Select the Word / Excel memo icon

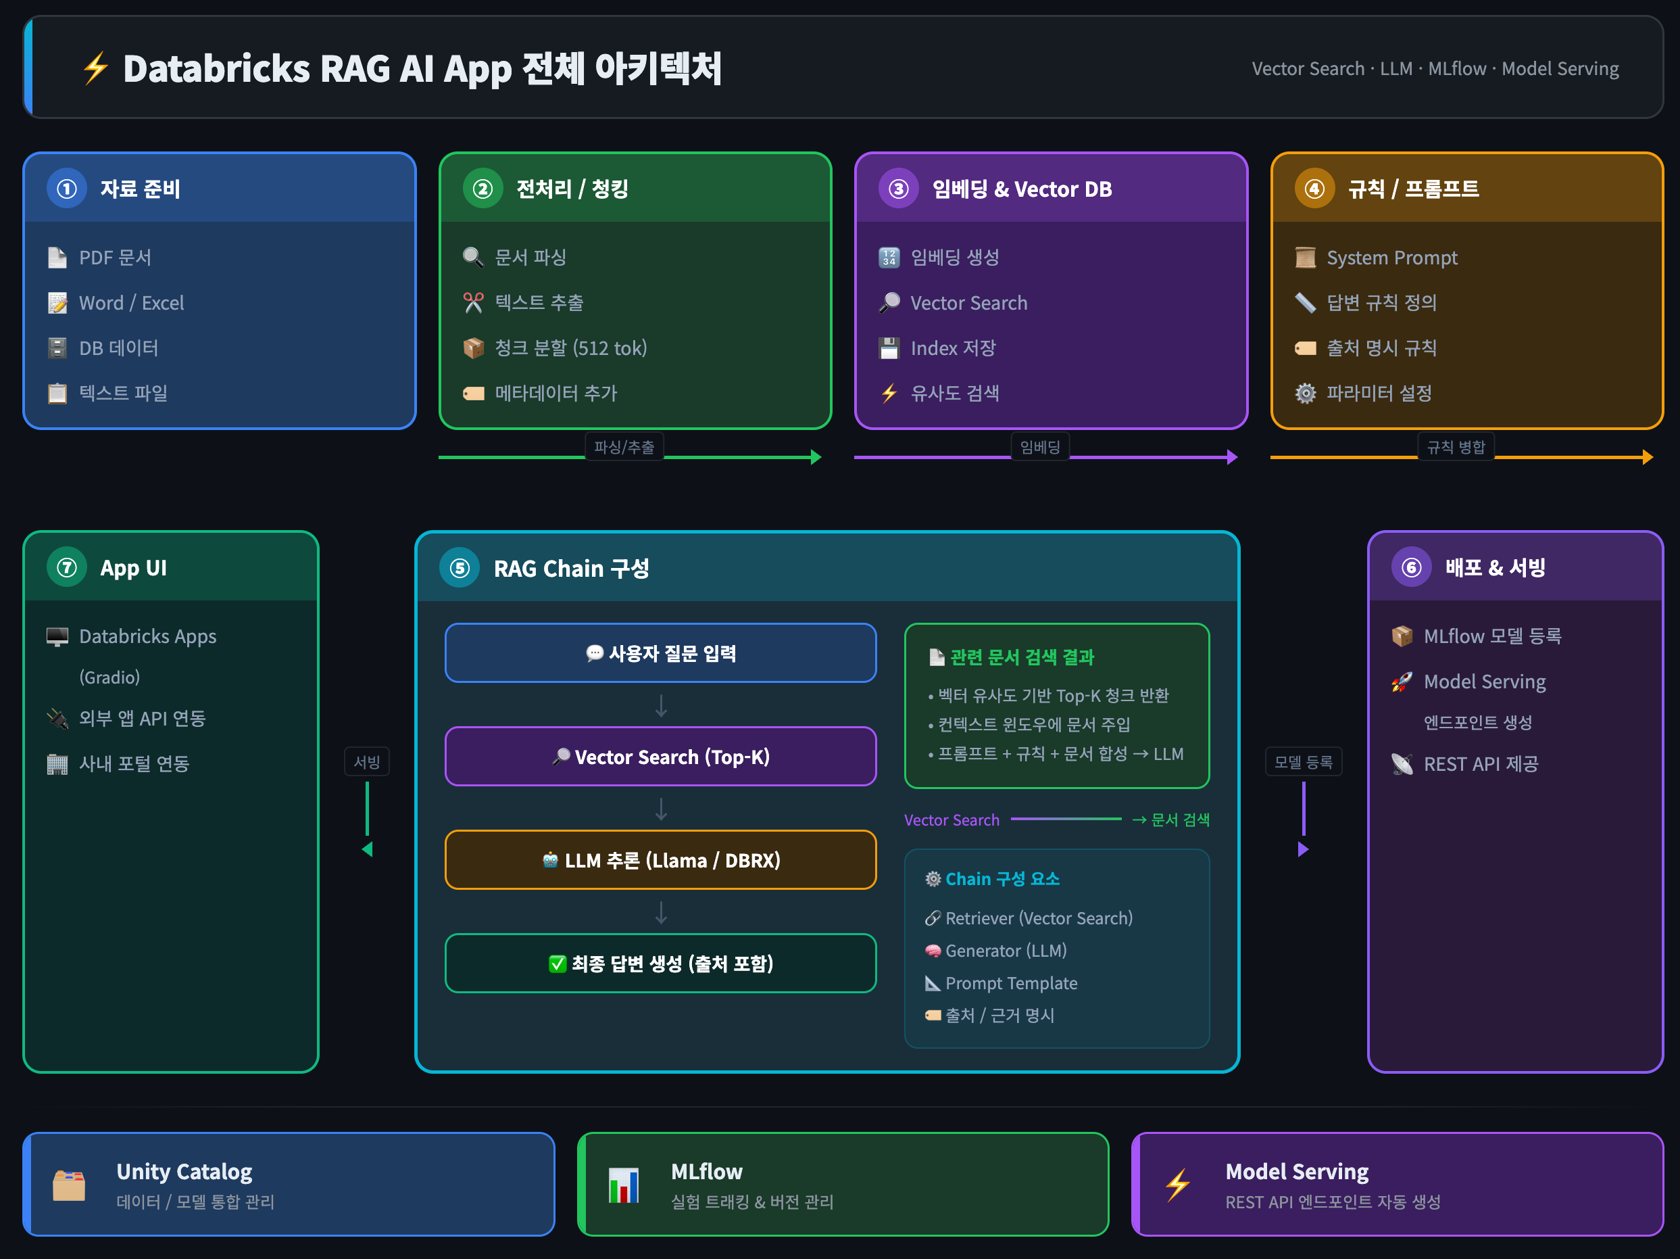pos(57,303)
